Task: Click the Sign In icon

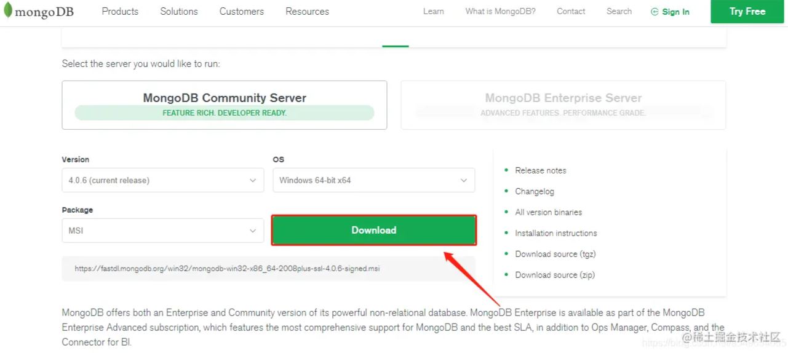Action: (655, 12)
